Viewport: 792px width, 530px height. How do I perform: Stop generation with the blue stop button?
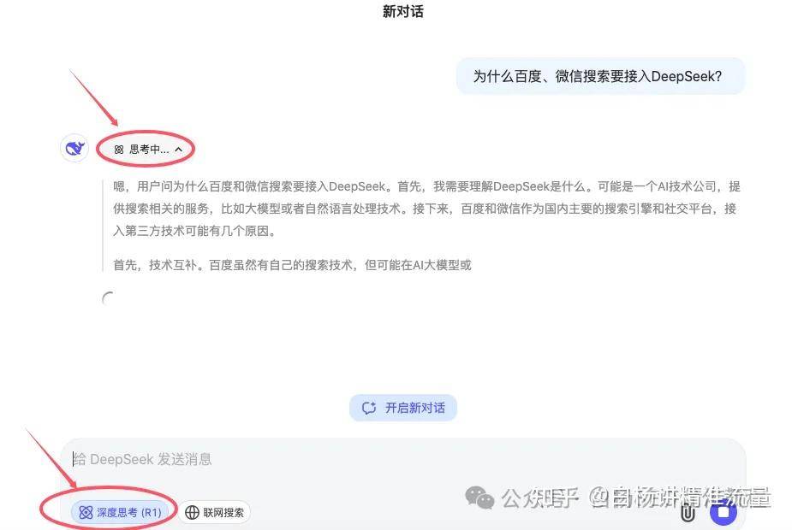pos(724,512)
